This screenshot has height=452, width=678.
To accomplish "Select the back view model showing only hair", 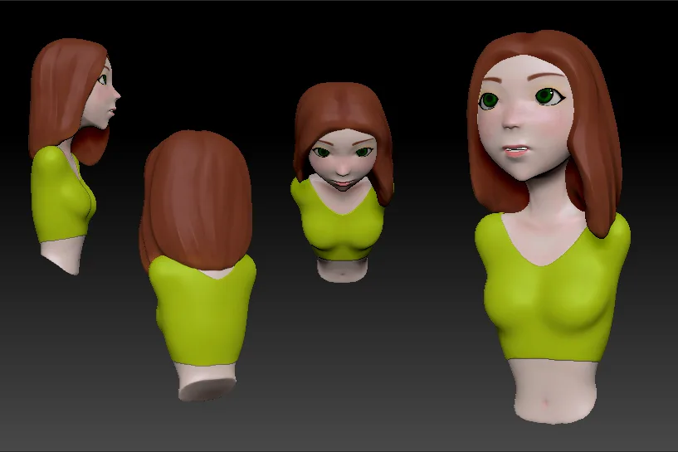I will [198, 265].
